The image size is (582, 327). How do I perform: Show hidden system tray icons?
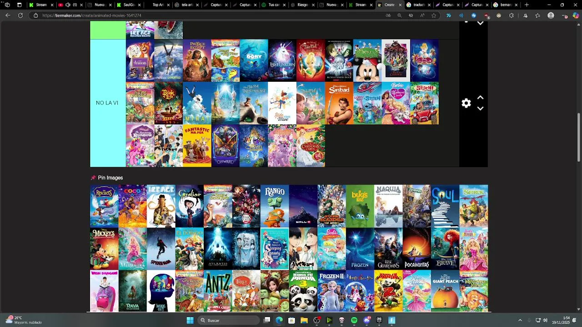520,320
